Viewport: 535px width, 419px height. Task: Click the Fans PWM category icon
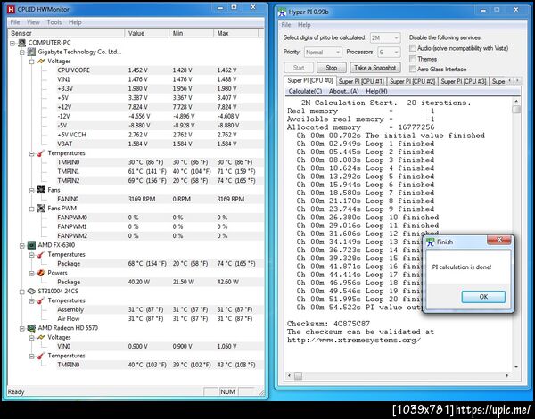click(41, 208)
